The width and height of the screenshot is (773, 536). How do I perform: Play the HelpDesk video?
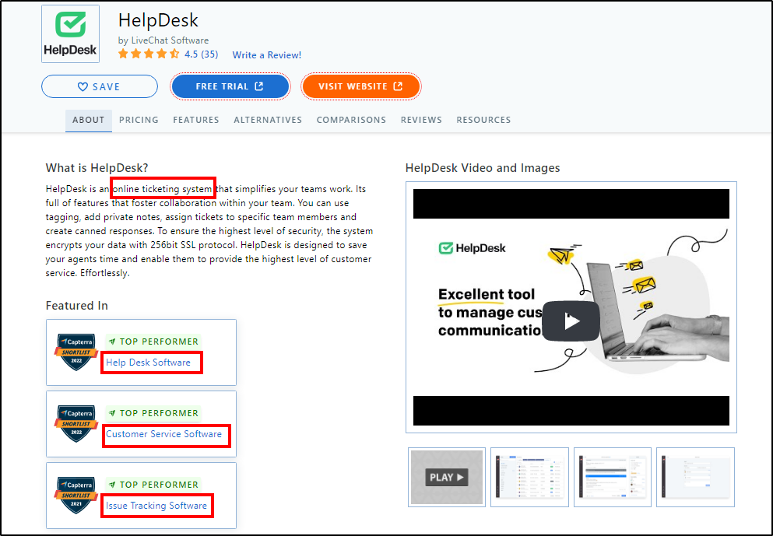[x=571, y=321]
